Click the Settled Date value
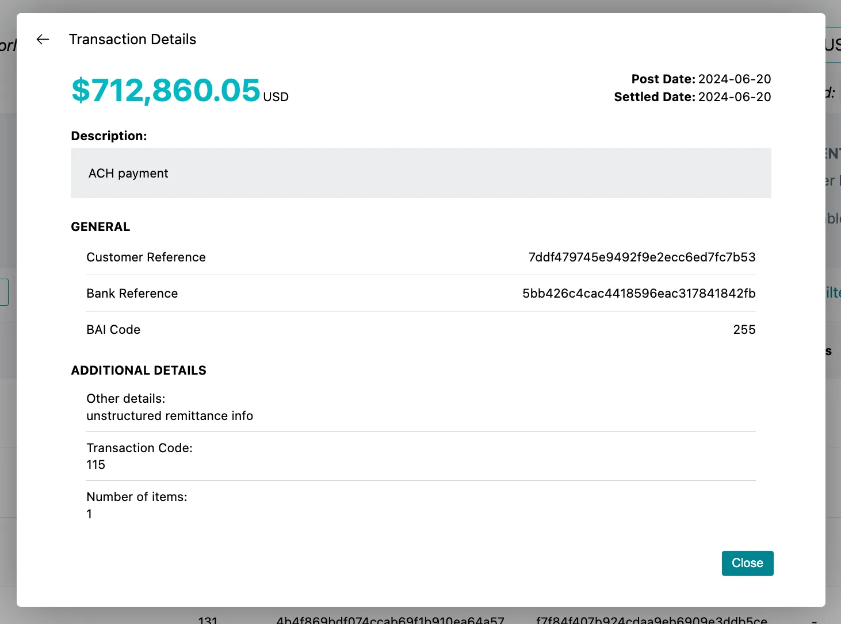 (x=734, y=97)
